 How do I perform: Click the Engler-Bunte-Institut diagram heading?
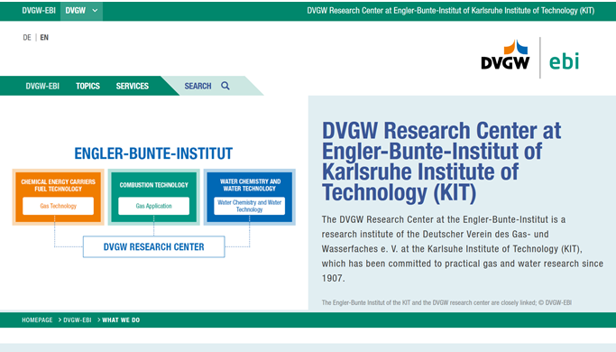153,153
